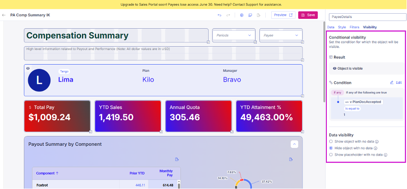Click the corner handle of the Total Pay card
The image size is (407, 189).
[90, 132]
